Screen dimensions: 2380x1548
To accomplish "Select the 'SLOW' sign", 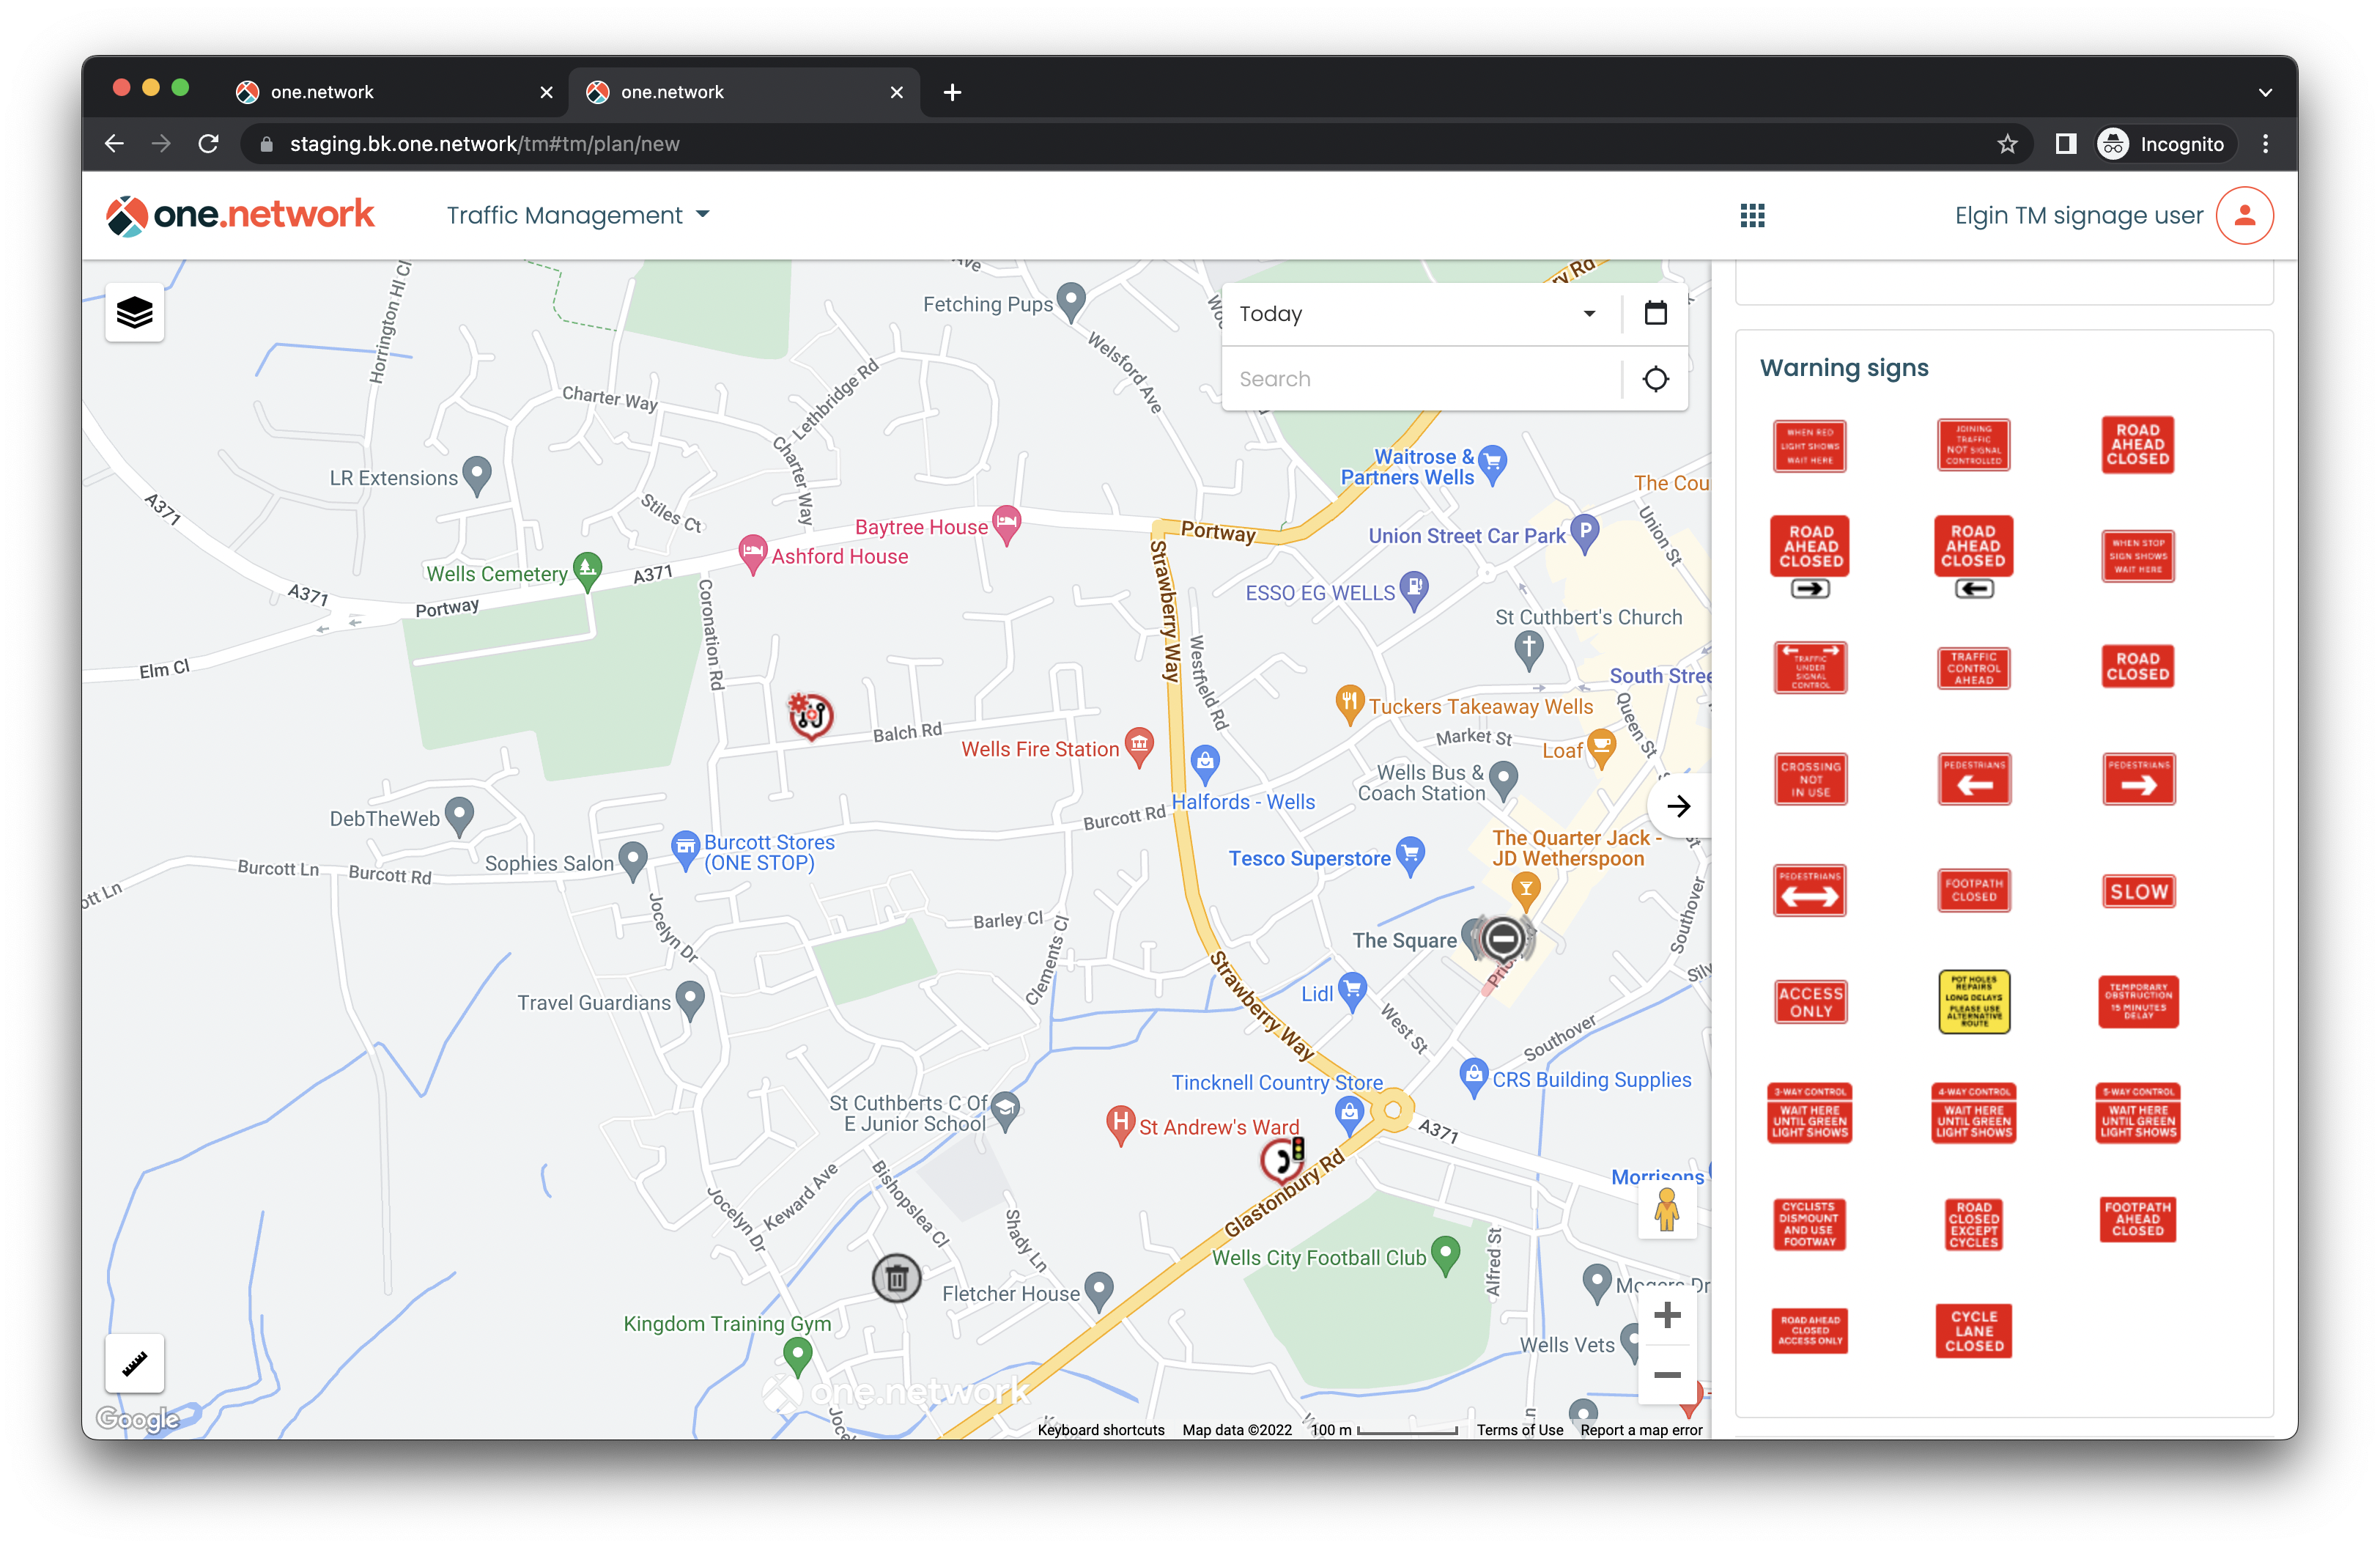I will 2138,891.
